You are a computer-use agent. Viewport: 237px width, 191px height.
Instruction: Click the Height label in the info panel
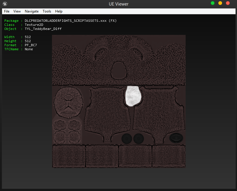click(10, 41)
